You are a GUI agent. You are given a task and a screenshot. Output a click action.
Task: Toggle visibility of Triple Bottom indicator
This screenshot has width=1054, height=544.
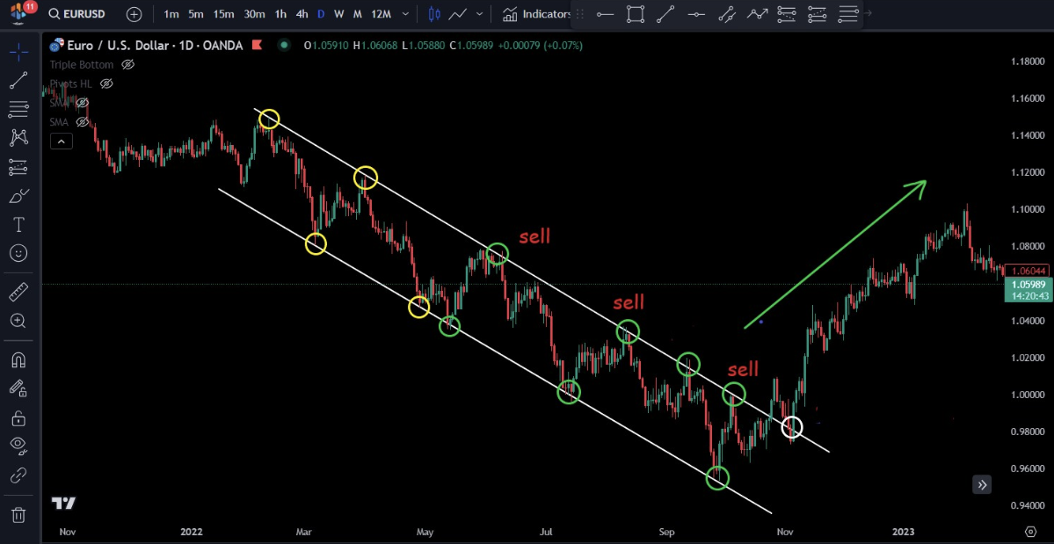click(128, 65)
